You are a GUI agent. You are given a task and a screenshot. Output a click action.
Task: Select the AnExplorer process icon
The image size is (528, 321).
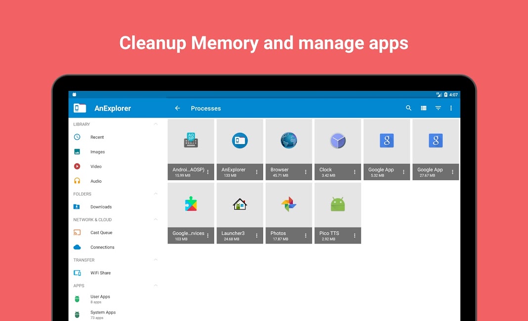coord(240,141)
